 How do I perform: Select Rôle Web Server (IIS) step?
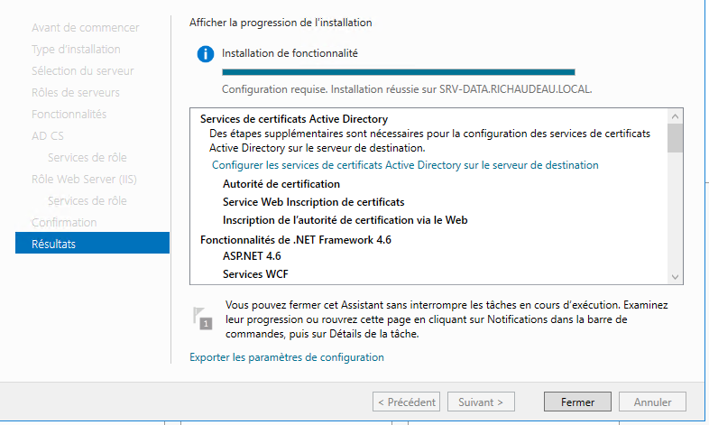(x=84, y=179)
